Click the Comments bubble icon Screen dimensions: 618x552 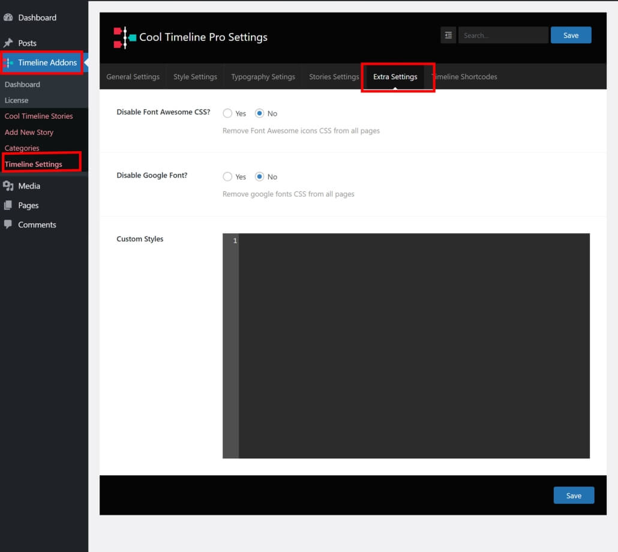pos(8,224)
